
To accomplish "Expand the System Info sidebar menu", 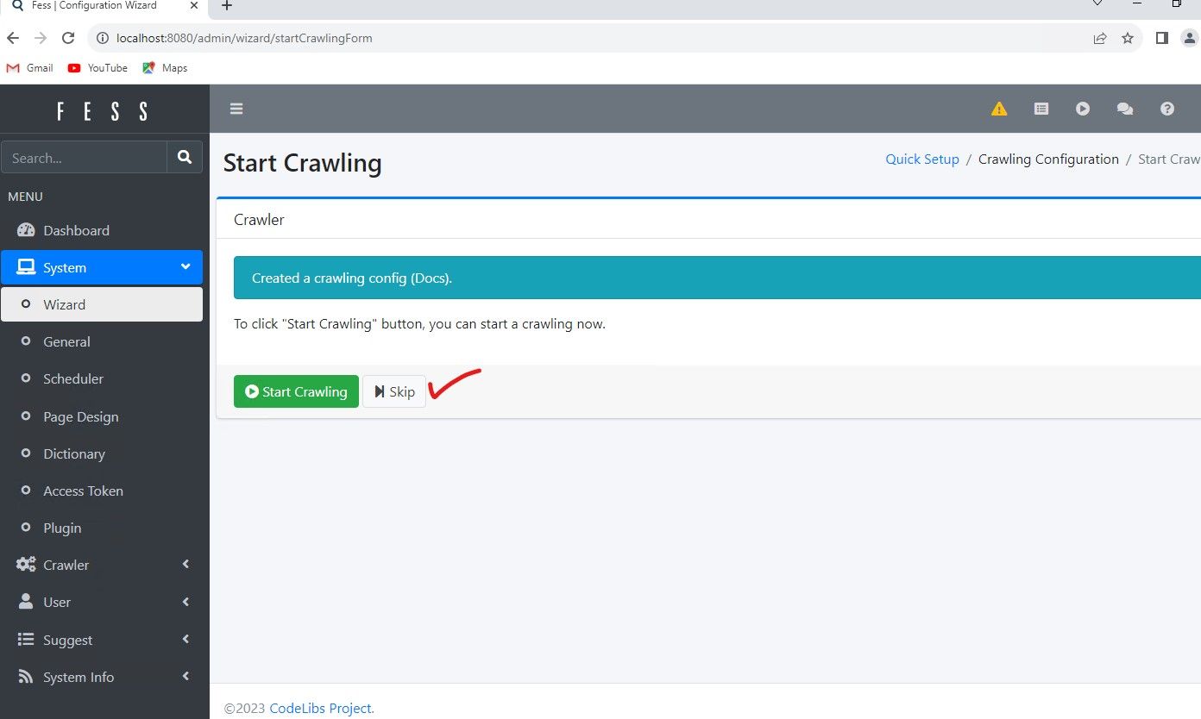I will 102,677.
